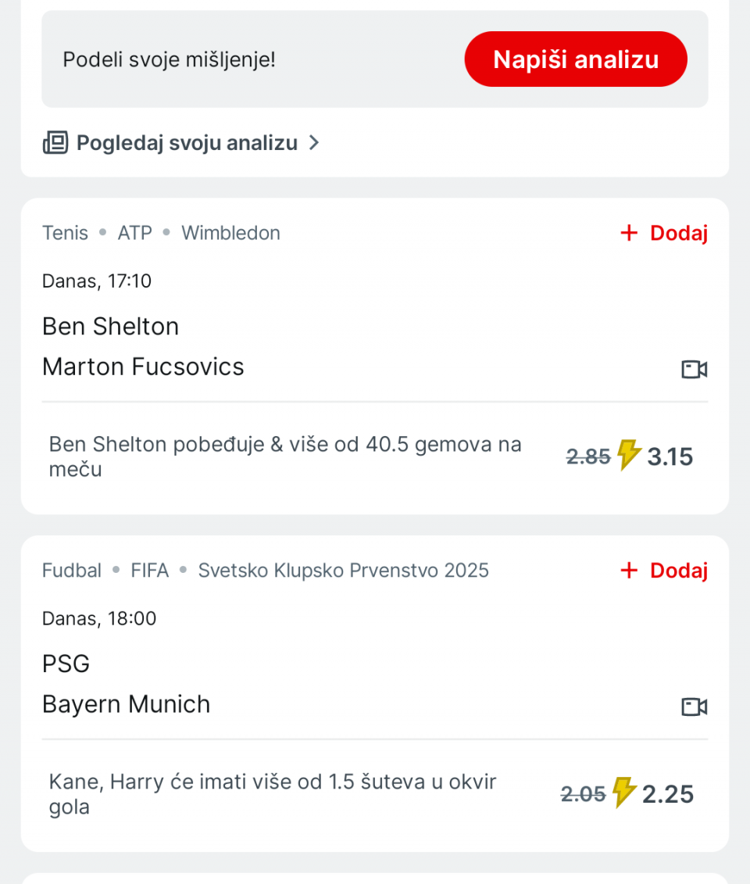
Task: Open the camera stream icon for Bayern Munich match
Action: point(695,707)
